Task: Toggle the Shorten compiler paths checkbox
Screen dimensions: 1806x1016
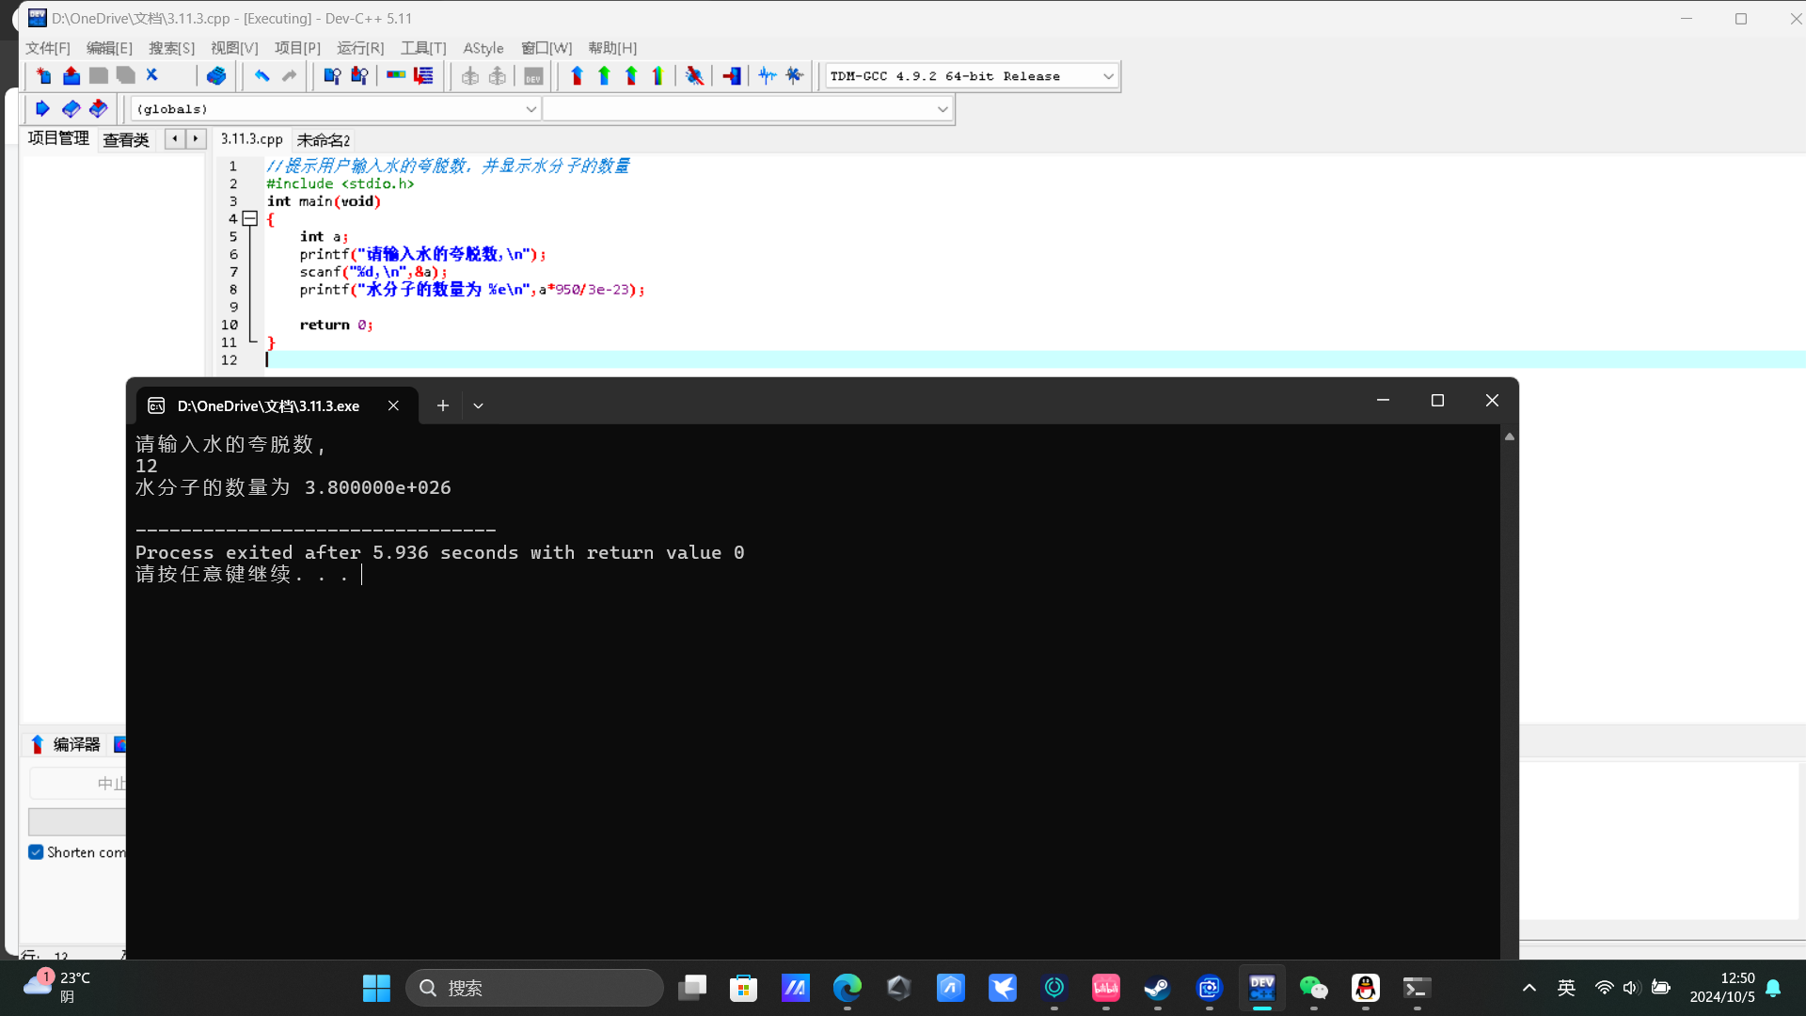Action: pyautogui.click(x=36, y=852)
